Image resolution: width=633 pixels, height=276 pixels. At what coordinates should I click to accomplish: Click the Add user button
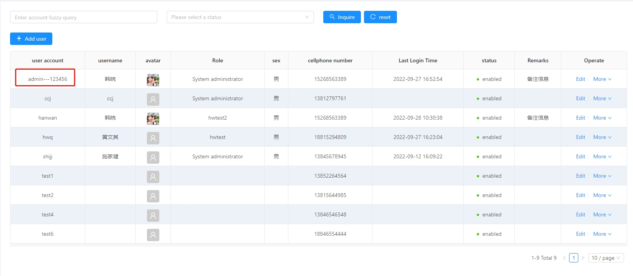pos(31,39)
